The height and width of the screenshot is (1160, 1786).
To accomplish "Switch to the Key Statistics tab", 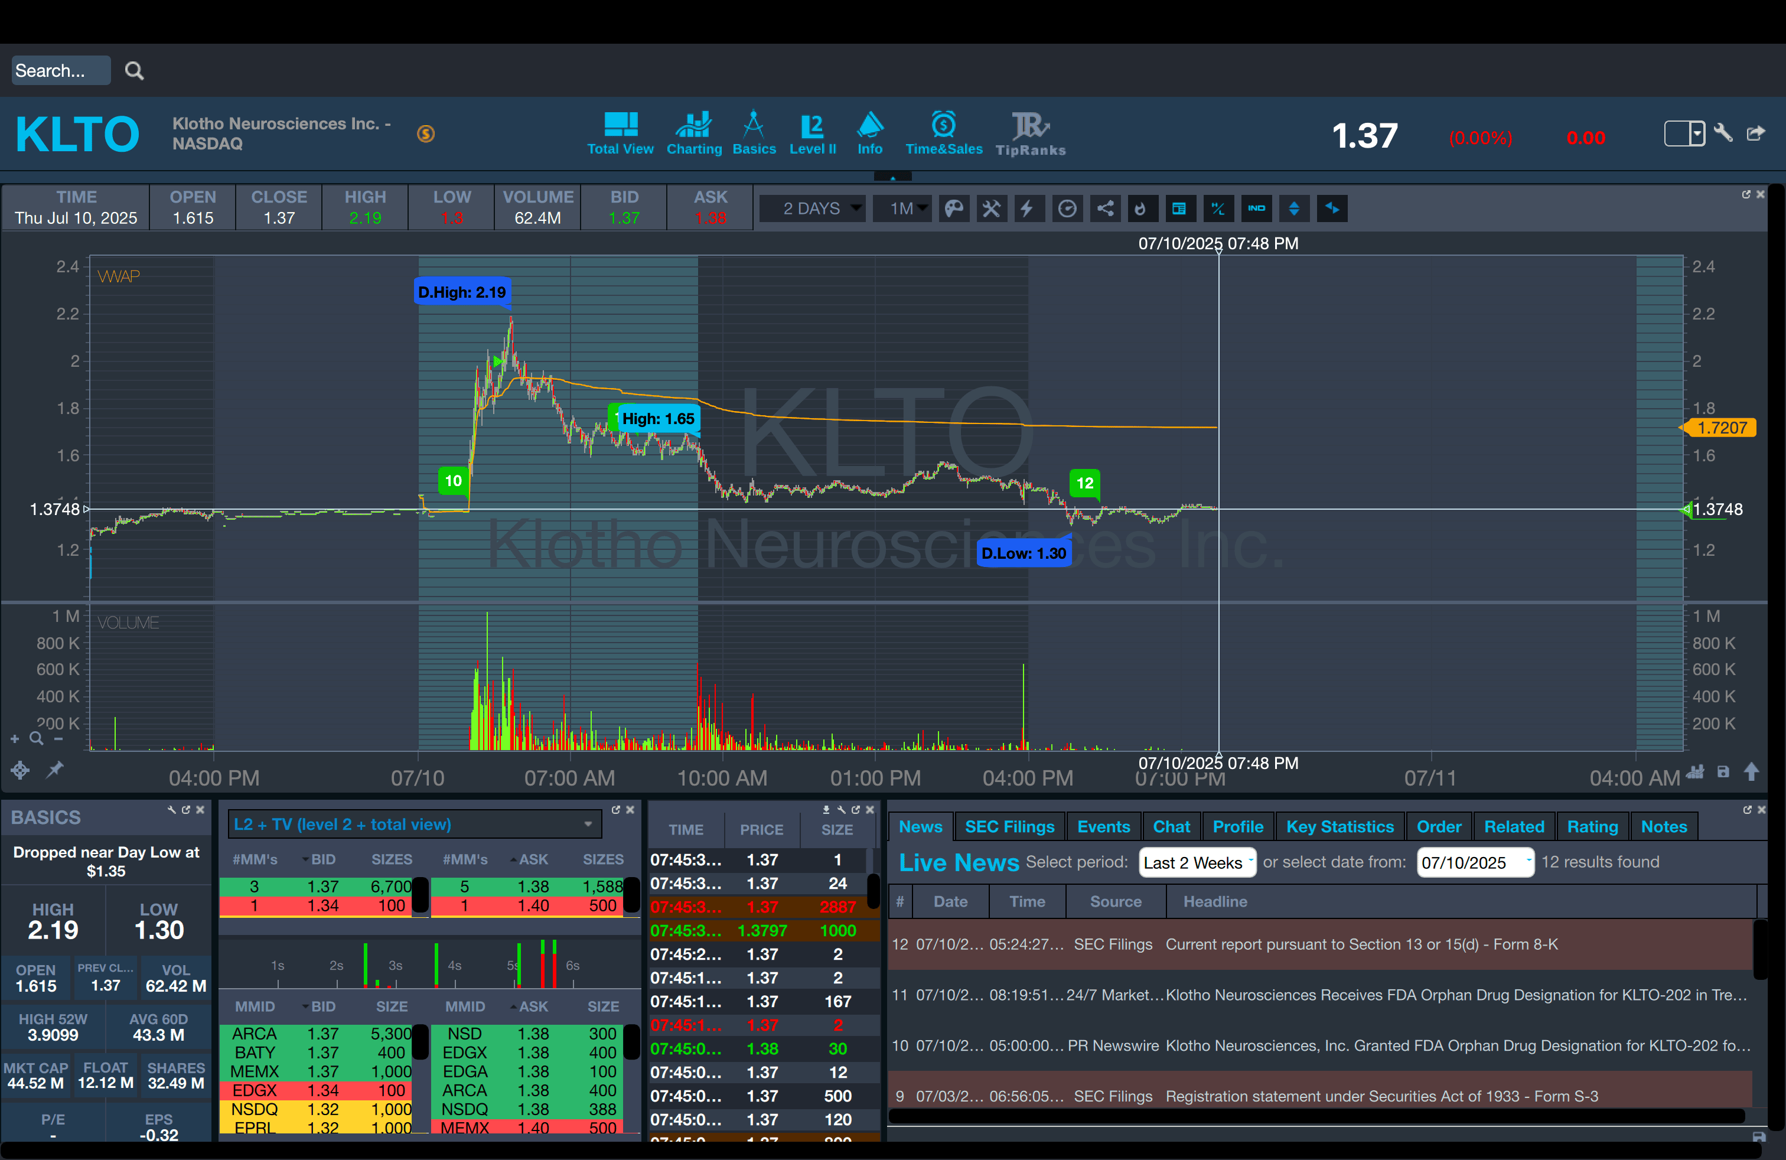I will pyautogui.click(x=1339, y=827).
